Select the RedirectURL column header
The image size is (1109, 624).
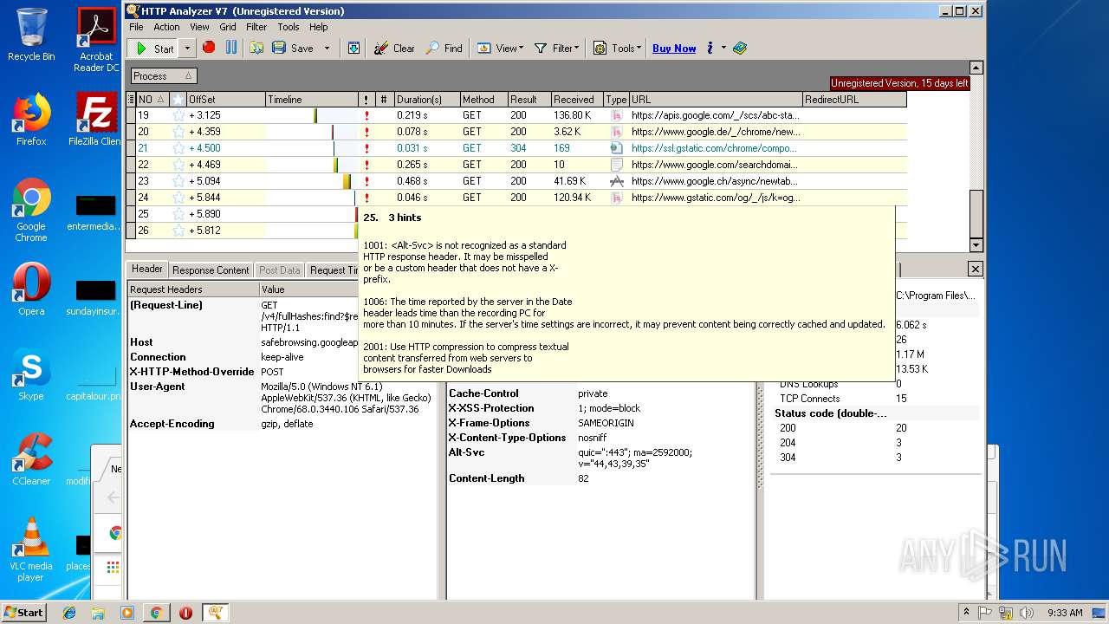point(854,100)
